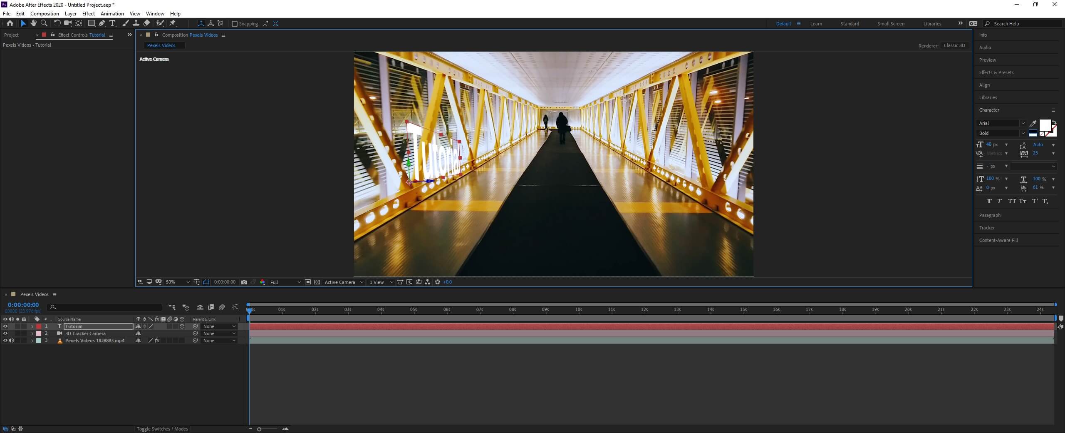Viewport: 1065px width, 433px height.
Task: Choose the Clone Stamp tool
Action: (136, 23)
